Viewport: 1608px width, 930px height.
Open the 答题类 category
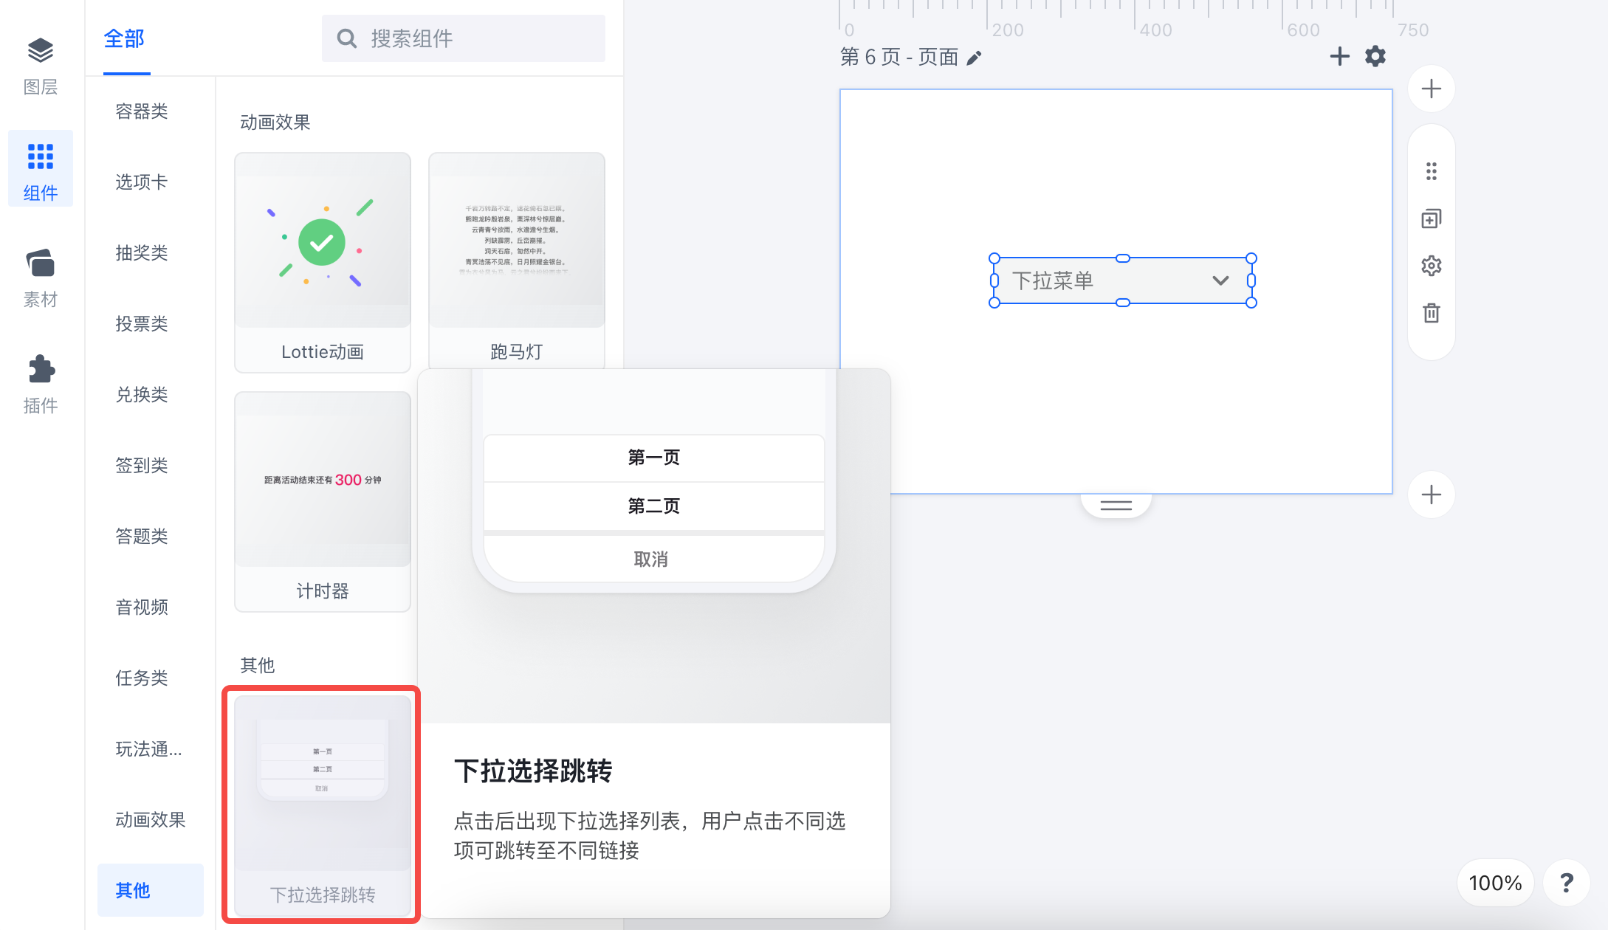[142, 537]
